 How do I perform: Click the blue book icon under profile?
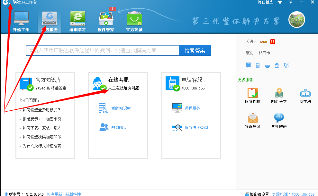point(249,65)
